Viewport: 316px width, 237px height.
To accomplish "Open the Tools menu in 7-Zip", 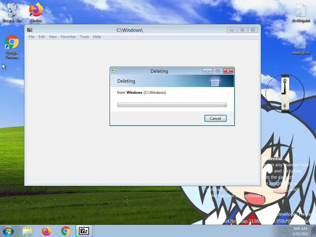I will [84, 37].
